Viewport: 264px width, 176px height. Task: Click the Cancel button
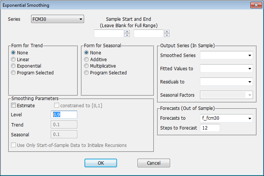tap(153, 163)
